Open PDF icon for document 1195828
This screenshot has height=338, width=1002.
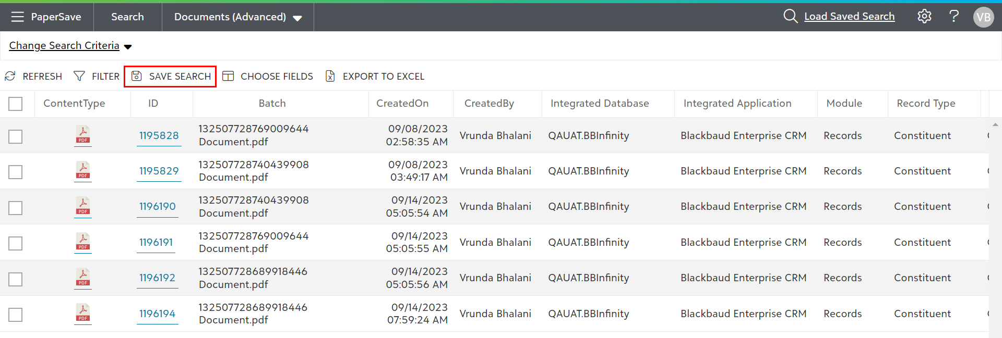click(x=82, y=135)
